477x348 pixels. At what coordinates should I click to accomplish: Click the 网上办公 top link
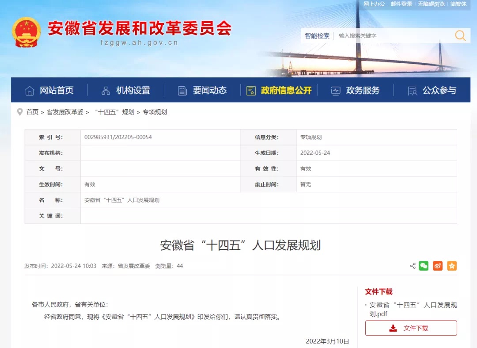[x=374, y=4]
